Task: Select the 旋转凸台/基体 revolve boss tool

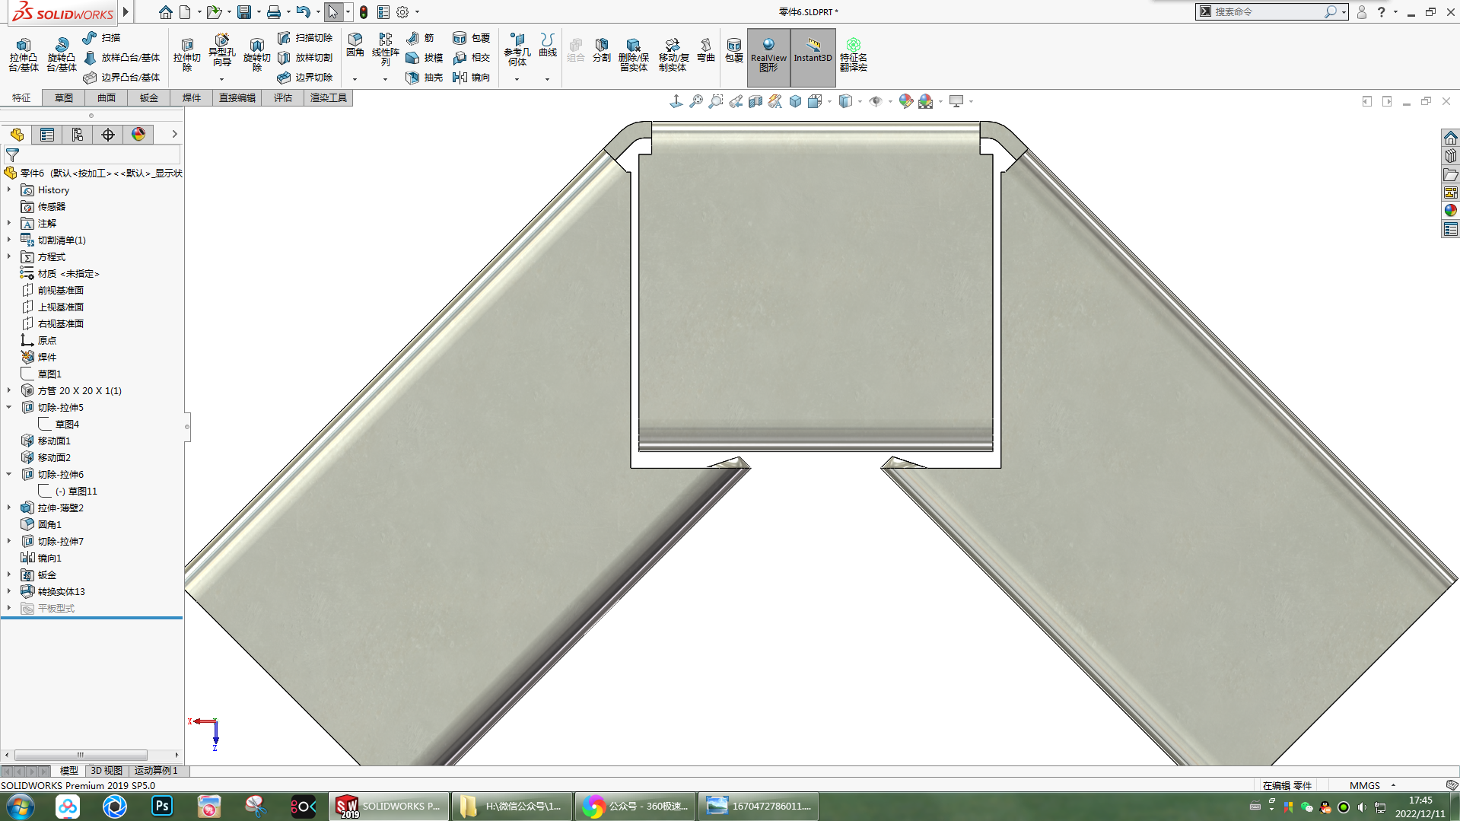Action: 62,55
